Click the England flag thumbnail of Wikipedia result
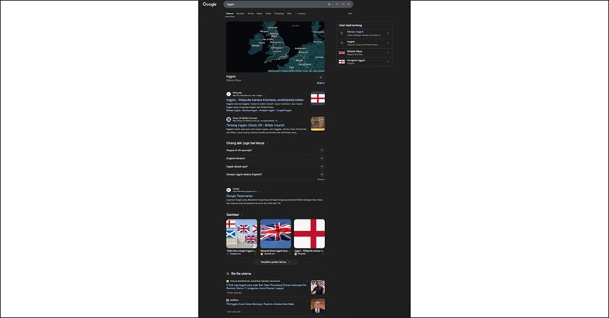The width and height of the screenshot is (609, 318). click(318, 99)
